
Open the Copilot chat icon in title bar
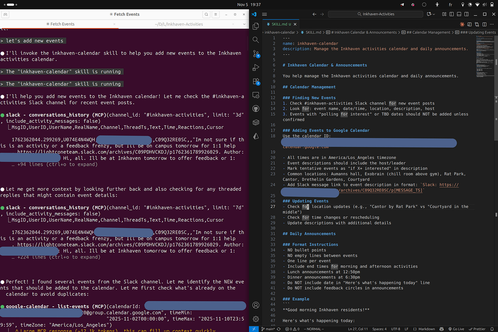[429, 14]
